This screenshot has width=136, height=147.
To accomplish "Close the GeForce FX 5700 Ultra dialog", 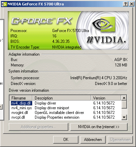I will (131, 4).
